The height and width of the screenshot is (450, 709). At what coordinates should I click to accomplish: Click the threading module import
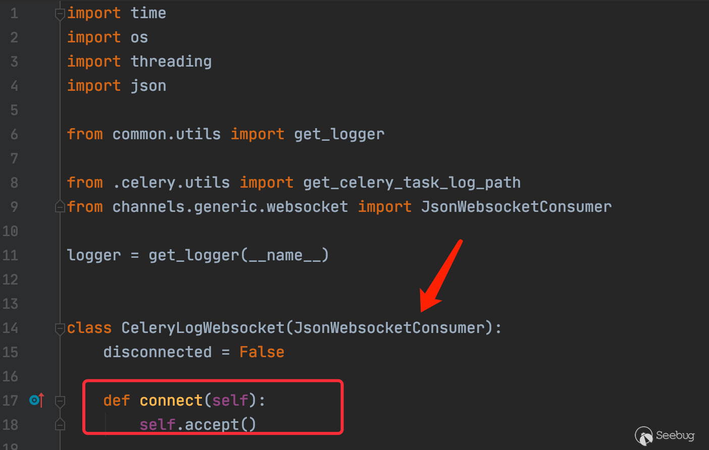click(x=171, y=62)
